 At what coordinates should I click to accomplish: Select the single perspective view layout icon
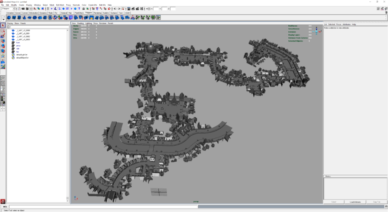coord(3,78)
